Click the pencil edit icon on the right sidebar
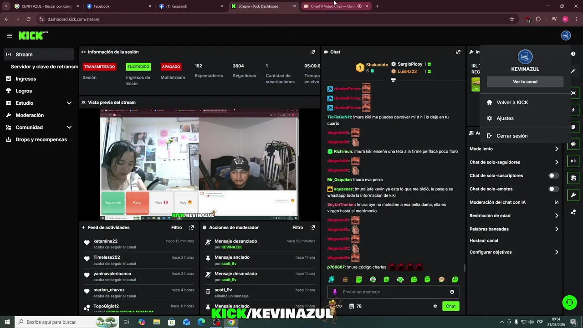Viewport: 583px width, 328px height. point(573,71)
